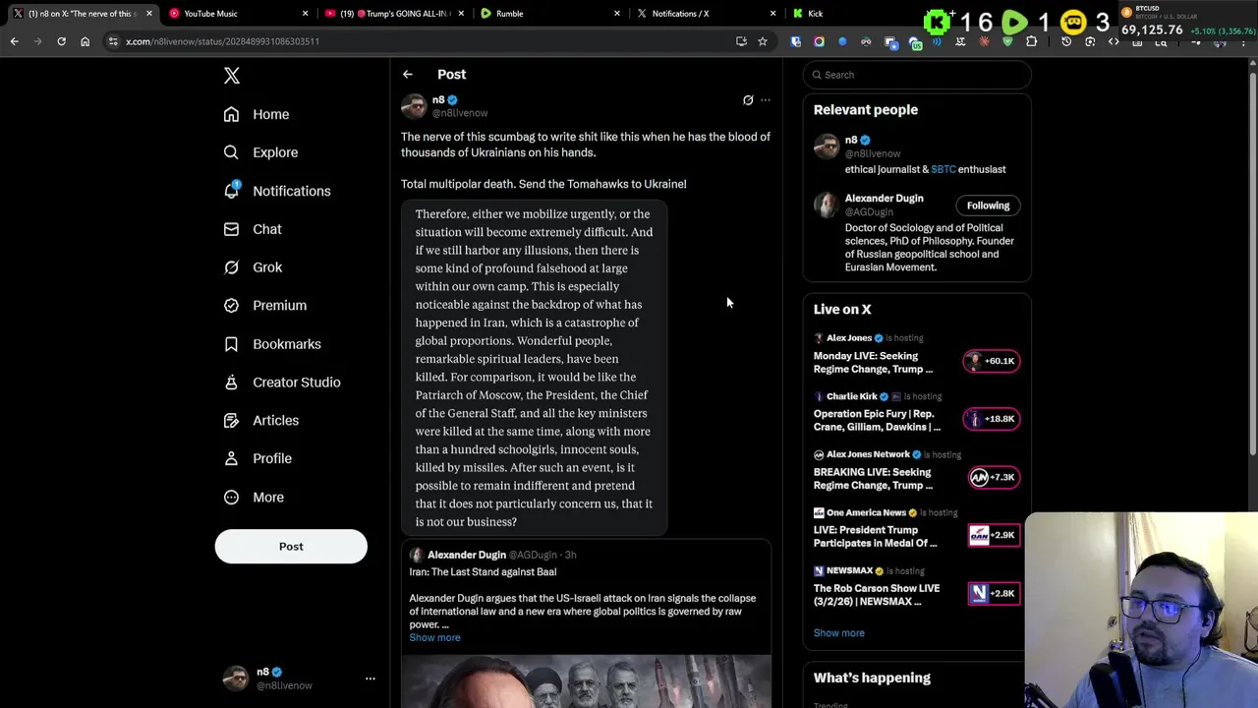Click site information icon in address bar

click(x=113, y=41)
